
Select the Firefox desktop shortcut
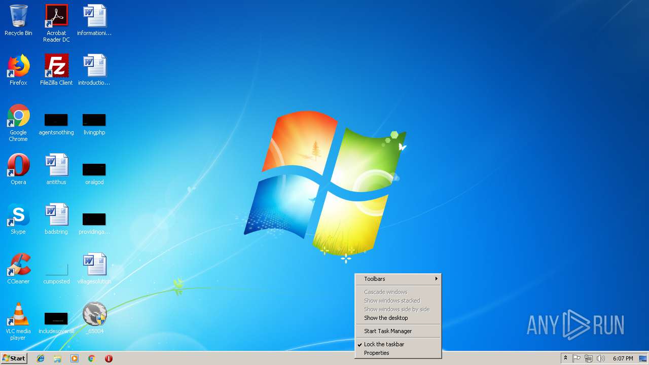[x=18, y=70]
